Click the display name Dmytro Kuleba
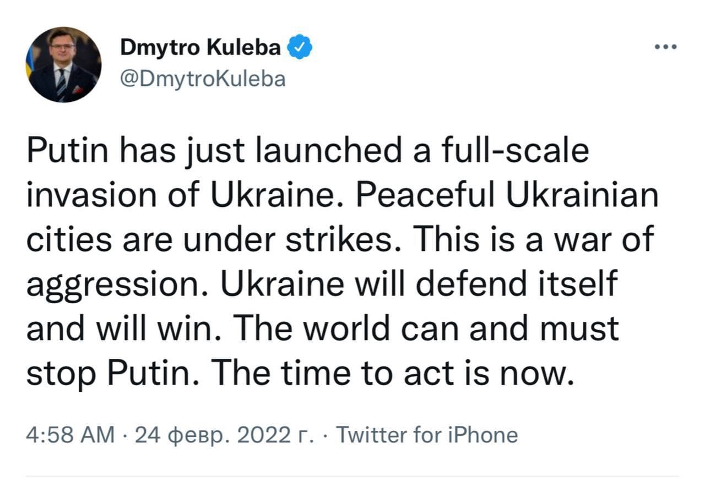This screenshot has height=481, width=705. [x=200, y=48]
